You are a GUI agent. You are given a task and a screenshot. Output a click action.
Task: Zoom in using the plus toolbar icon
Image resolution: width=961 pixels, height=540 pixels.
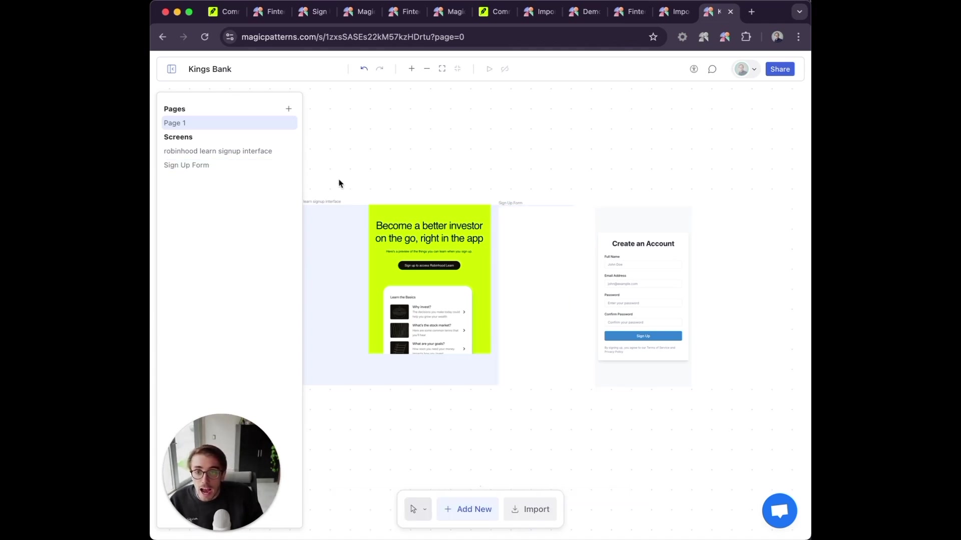tap(411, 68)
